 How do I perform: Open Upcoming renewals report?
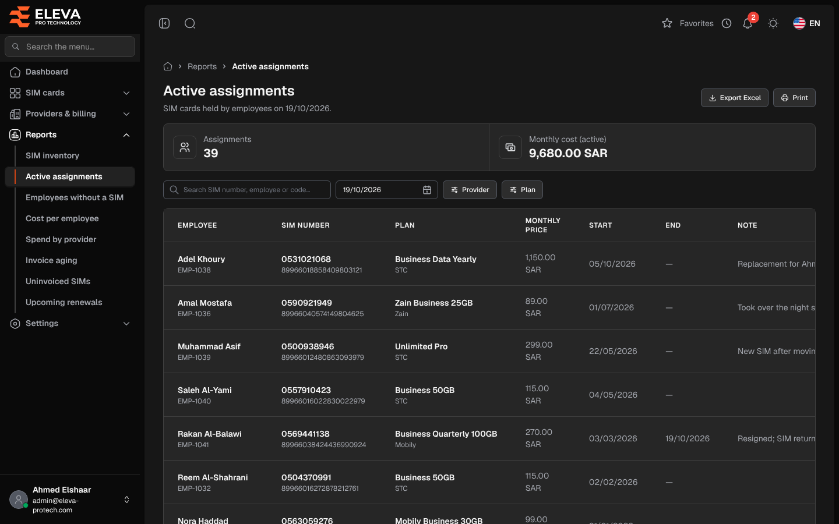coord(64,302)
